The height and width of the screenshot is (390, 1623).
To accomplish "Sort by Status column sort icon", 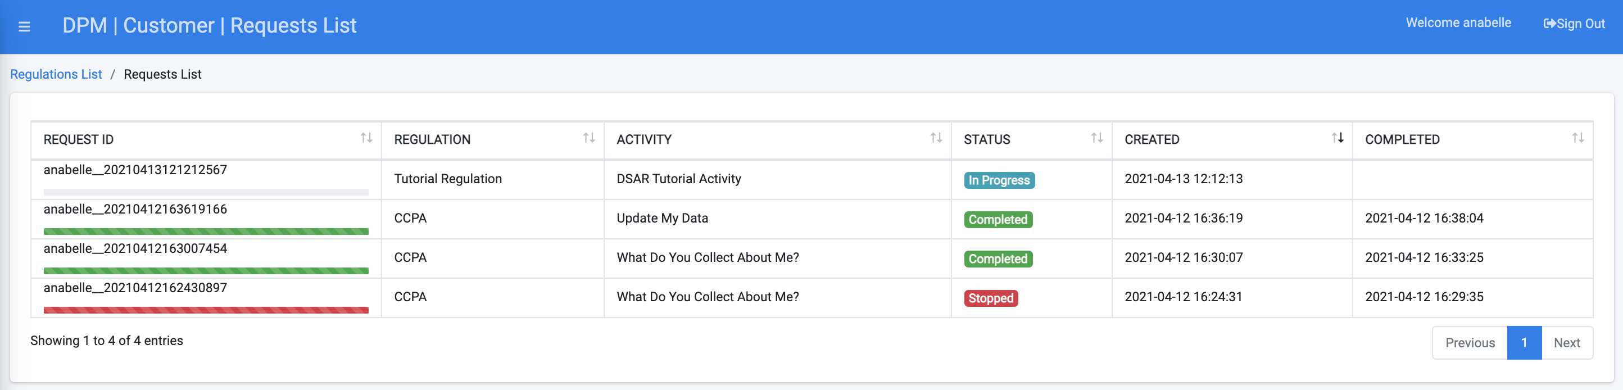I will 1096,138.
